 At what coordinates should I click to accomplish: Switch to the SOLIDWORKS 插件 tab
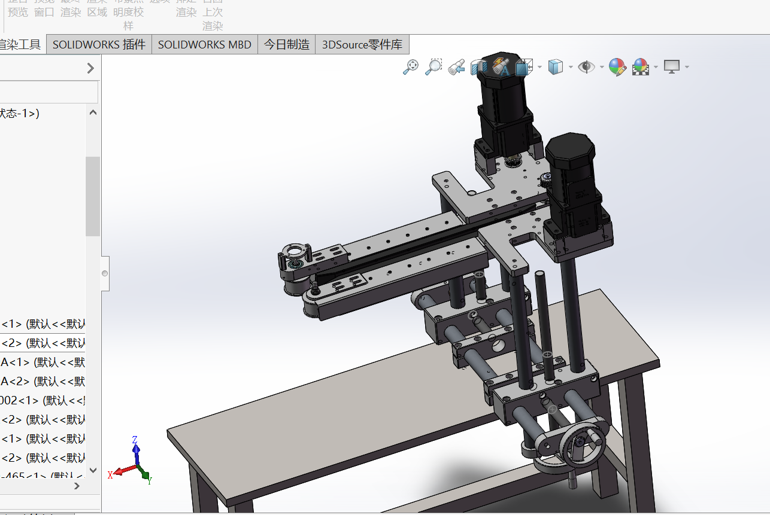pos(99,45)
